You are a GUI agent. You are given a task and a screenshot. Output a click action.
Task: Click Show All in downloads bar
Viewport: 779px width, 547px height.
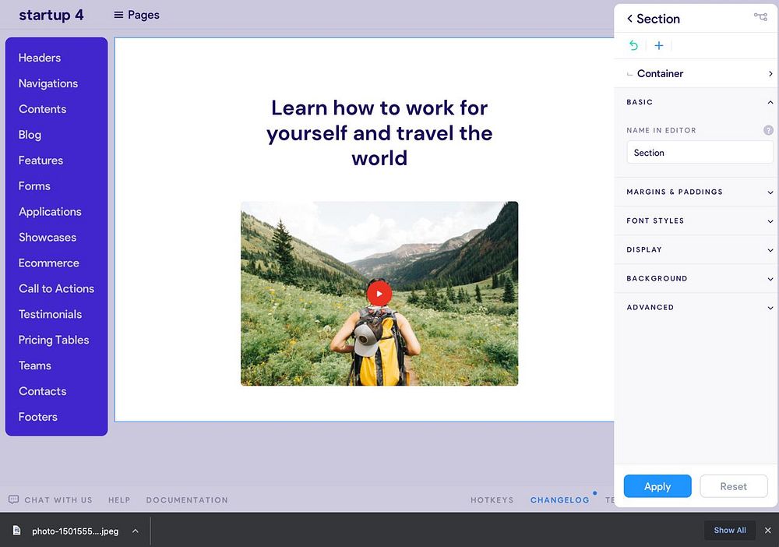[729, 530]
